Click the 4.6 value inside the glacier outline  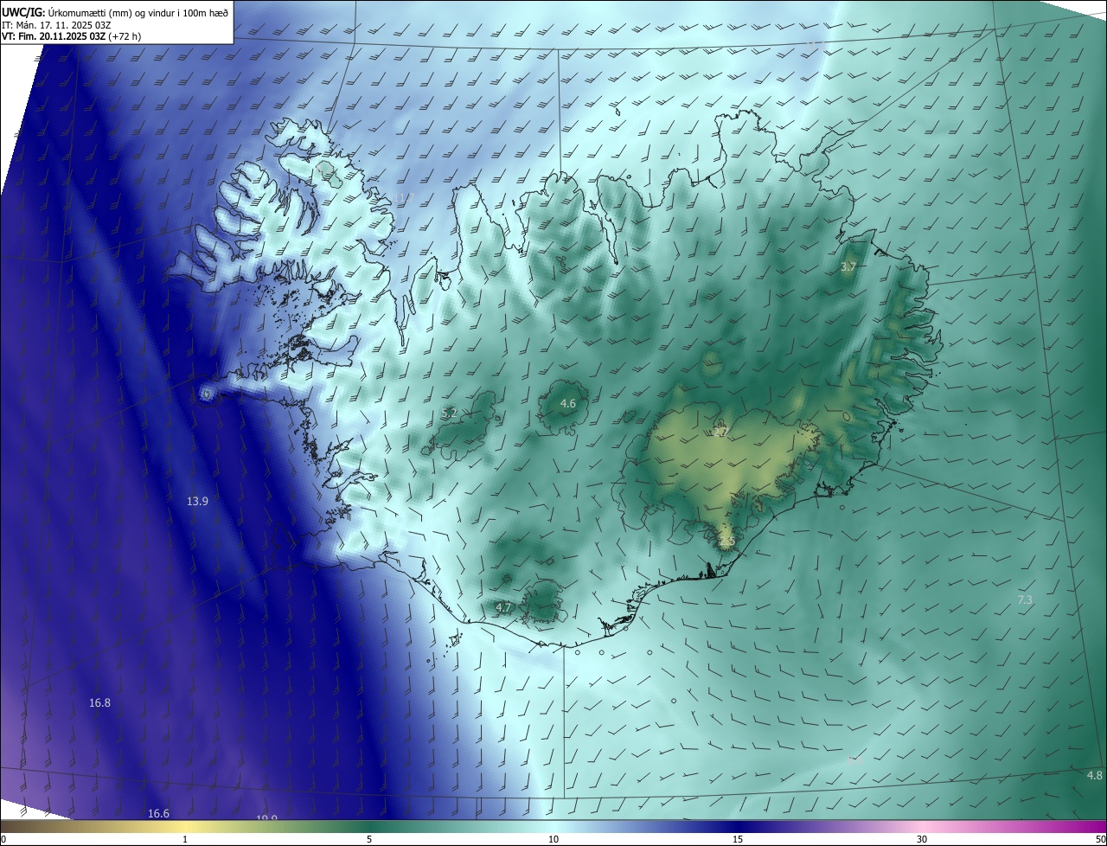[567, 403]
